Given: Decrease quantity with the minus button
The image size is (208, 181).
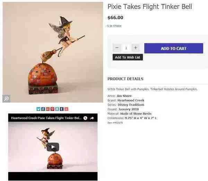Looking at the screenshot, I should (117, 48).
